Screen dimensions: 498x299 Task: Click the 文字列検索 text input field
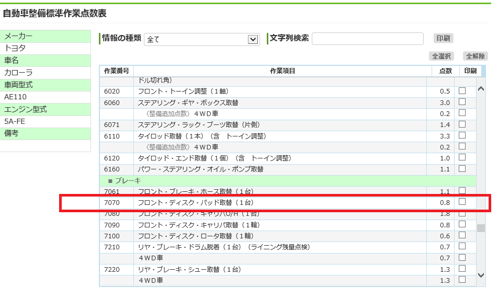coord(367,39)
